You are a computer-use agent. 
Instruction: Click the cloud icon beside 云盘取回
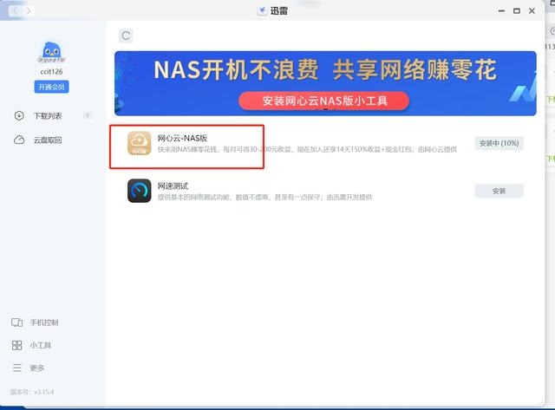click(19, 140)
